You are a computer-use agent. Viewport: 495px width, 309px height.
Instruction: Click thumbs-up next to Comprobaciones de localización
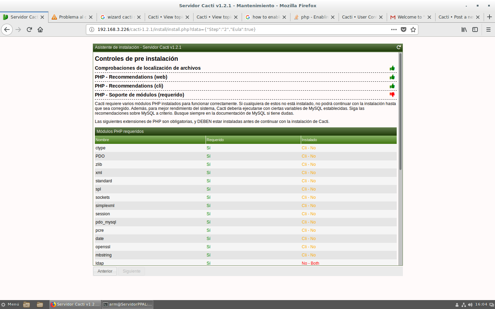coord(392,68)
